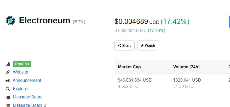Click the Electroneum coin logo icon
The image size is (230, 107).
10,21
